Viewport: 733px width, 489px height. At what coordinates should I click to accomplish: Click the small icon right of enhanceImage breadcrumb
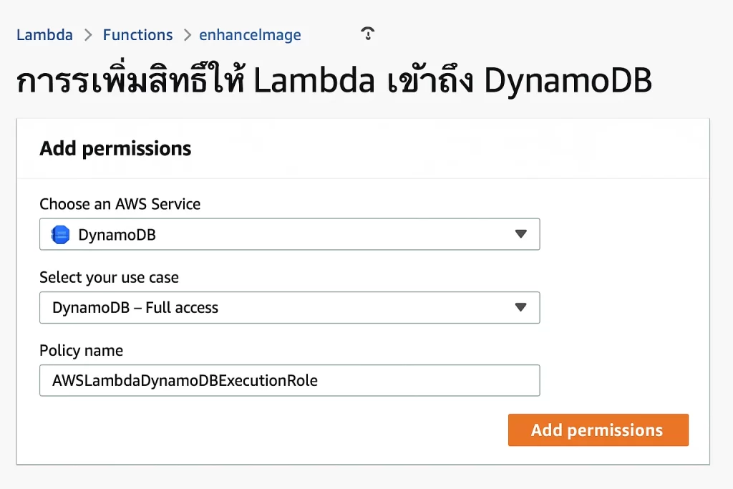click(x=368, y=33)
